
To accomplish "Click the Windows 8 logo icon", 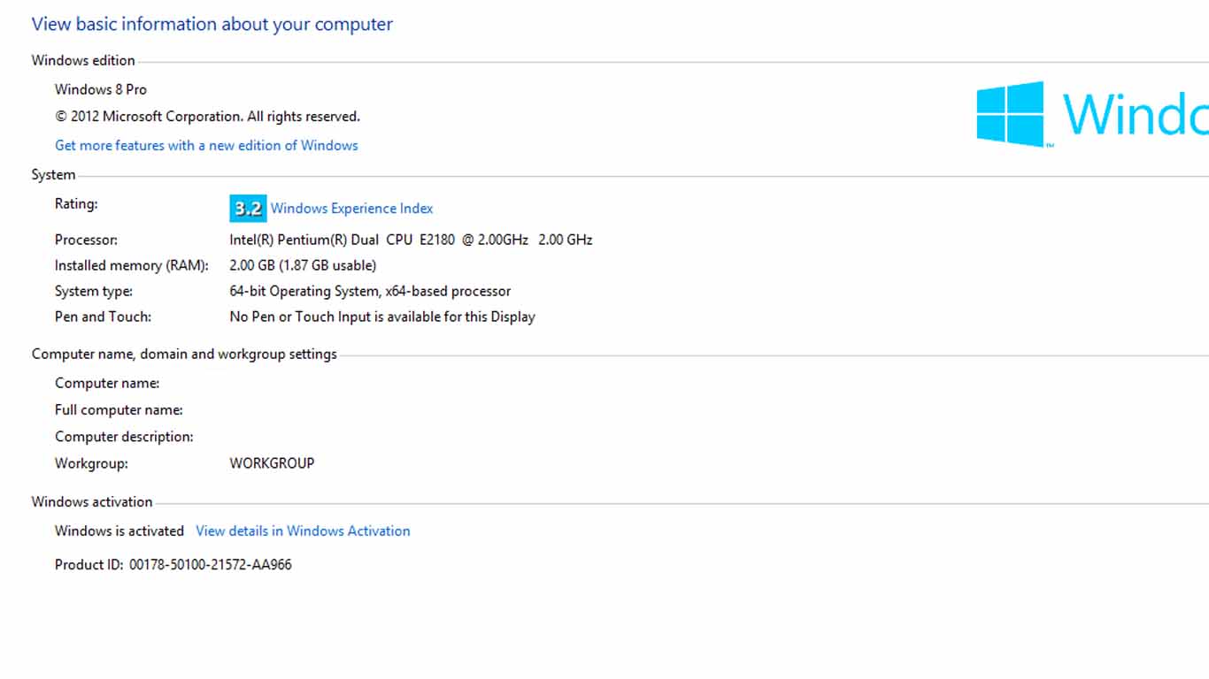I will 1010,114.
